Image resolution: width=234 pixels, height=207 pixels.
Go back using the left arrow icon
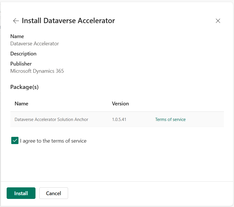click(x=16, y=21)
